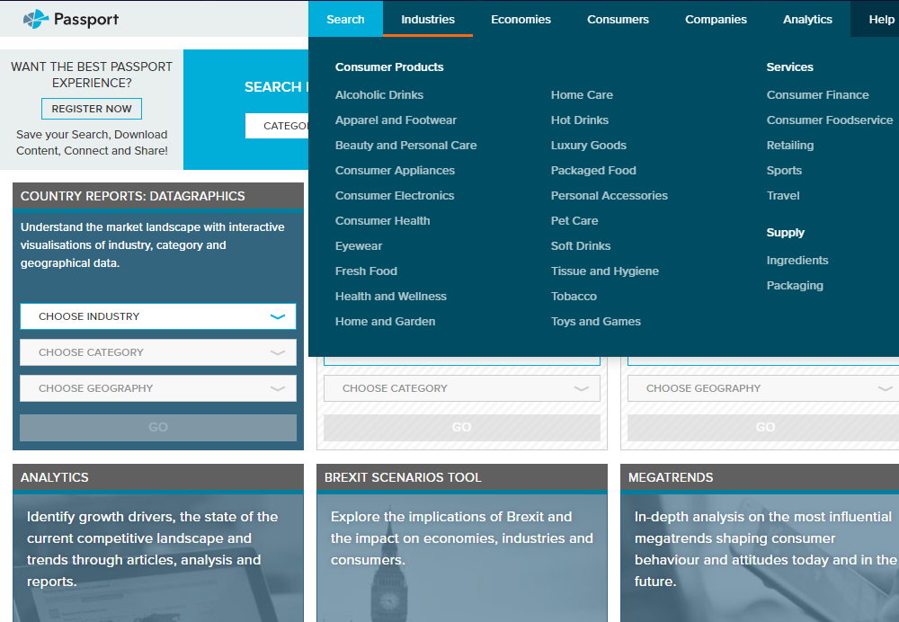The width and height of the screenshot is (899, 622).
Task: Open the Consumers menu tab
Action: (618, 19)
